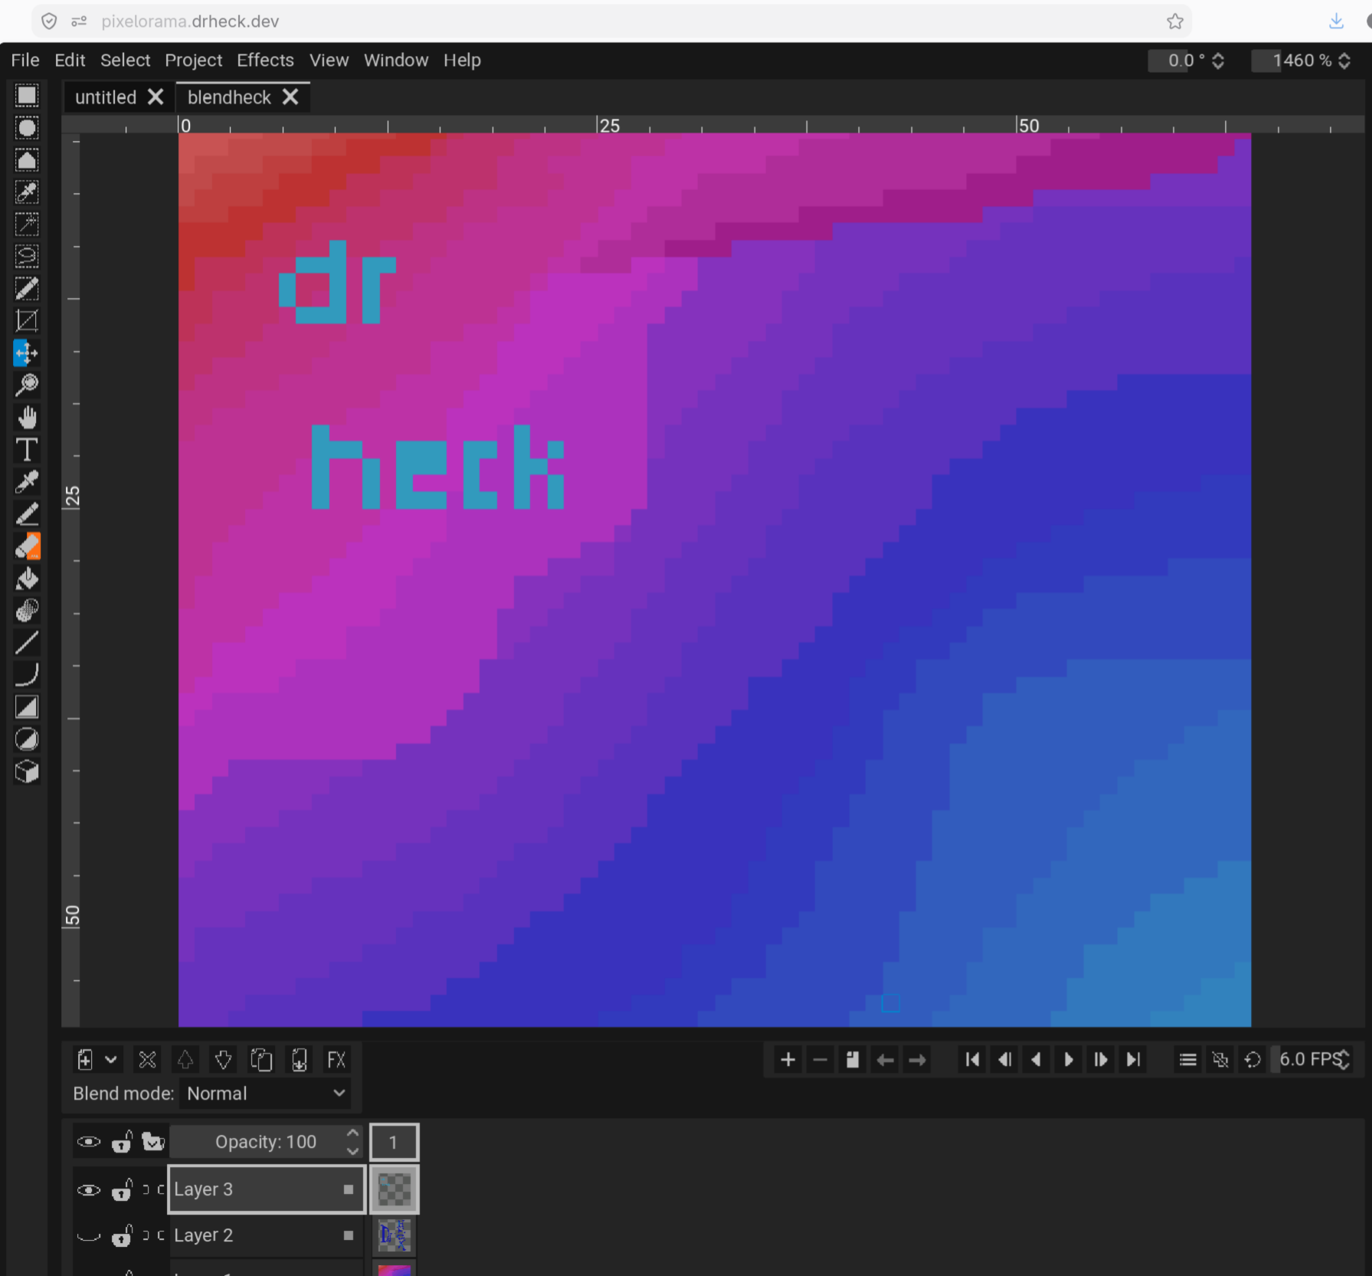The height and width of the screenshot is (1276, 1372).
Task: Open the Effects menu
Action: (265, 60)
